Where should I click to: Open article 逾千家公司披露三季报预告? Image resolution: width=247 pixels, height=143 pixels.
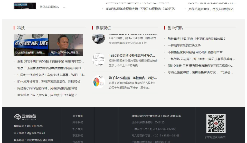click(133, 78)
